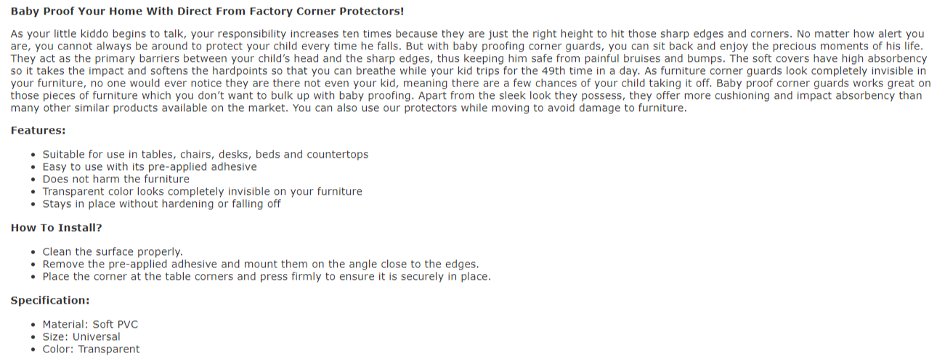This screenshot has height=364, width=937.
Task: Click the line starting 'They act as the primary barriers'
Action: [x=469, y=59]
